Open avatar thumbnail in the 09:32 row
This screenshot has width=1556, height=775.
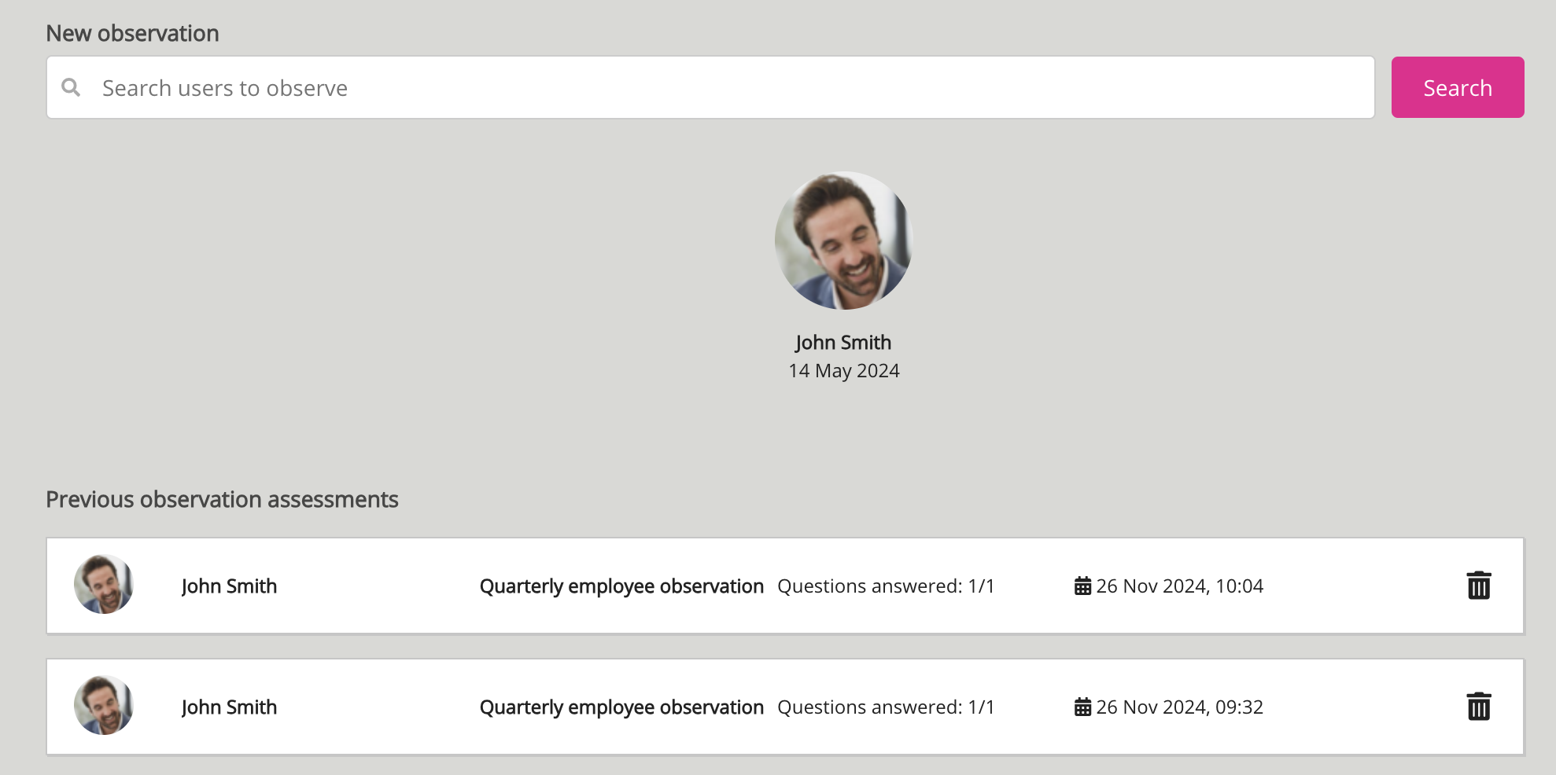point(104,706)
